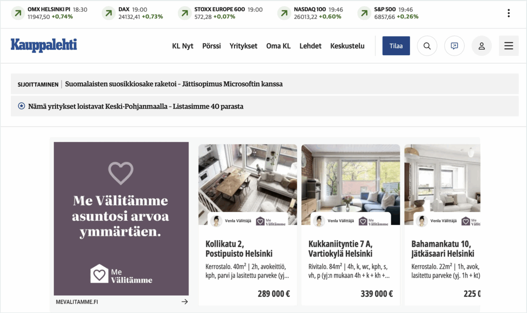The image size is (527, 313).
Task: Open the search magnifier icon
Action: [427, 46]
